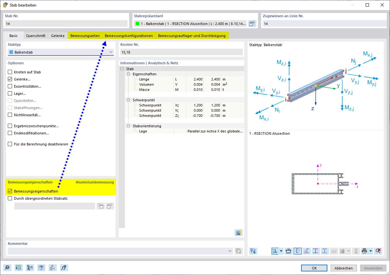
Task: Check Ergebniszwischenpunkte... option
Action: coord(10,126)
